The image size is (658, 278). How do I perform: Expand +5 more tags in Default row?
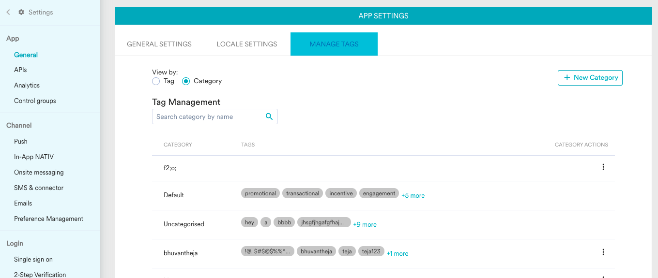[413, 195]
